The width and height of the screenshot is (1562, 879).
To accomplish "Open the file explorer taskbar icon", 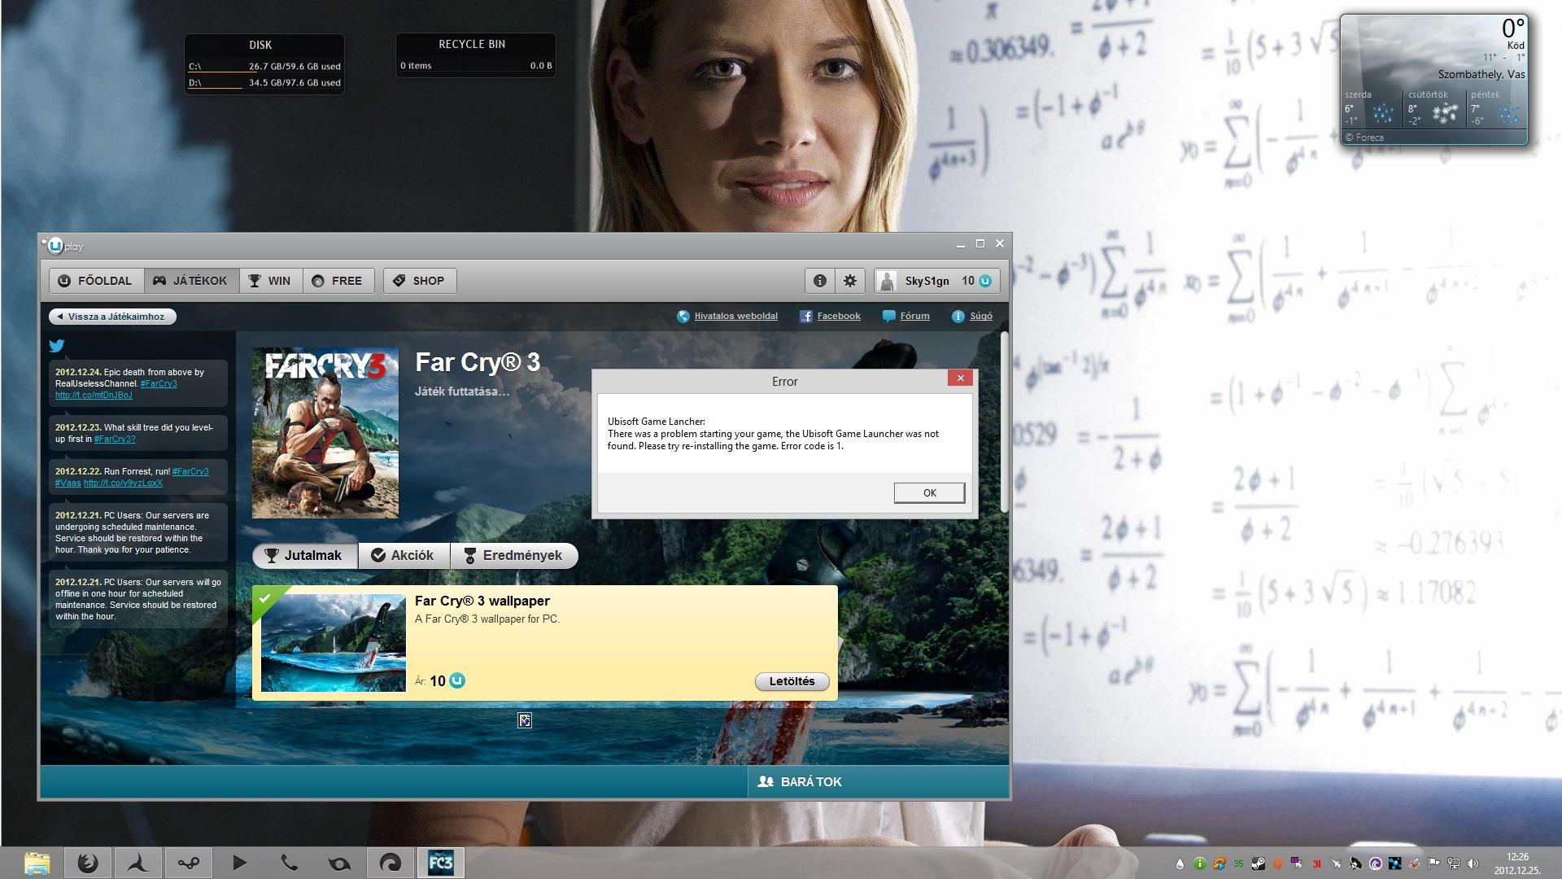I will (x=37, y=863).
